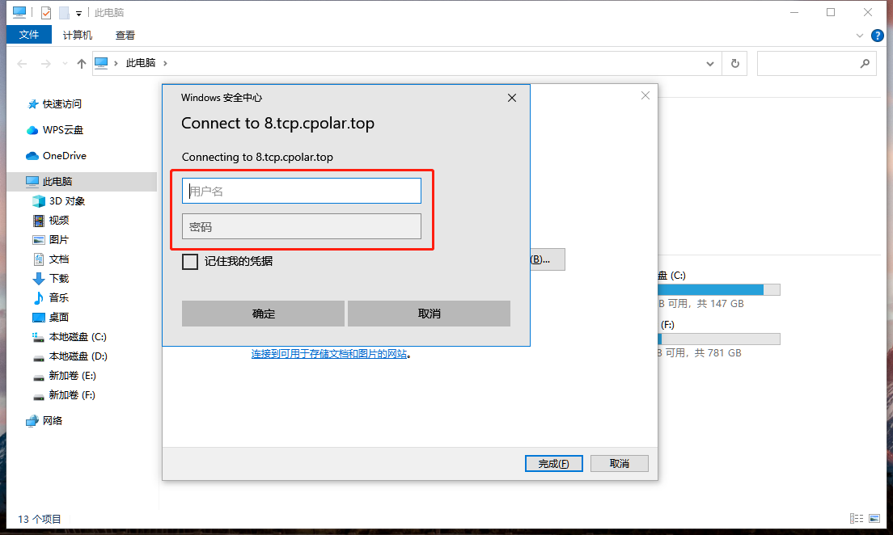Switch to details view in status bar
This screenshot has width=893, height=535.
(857, 518)
